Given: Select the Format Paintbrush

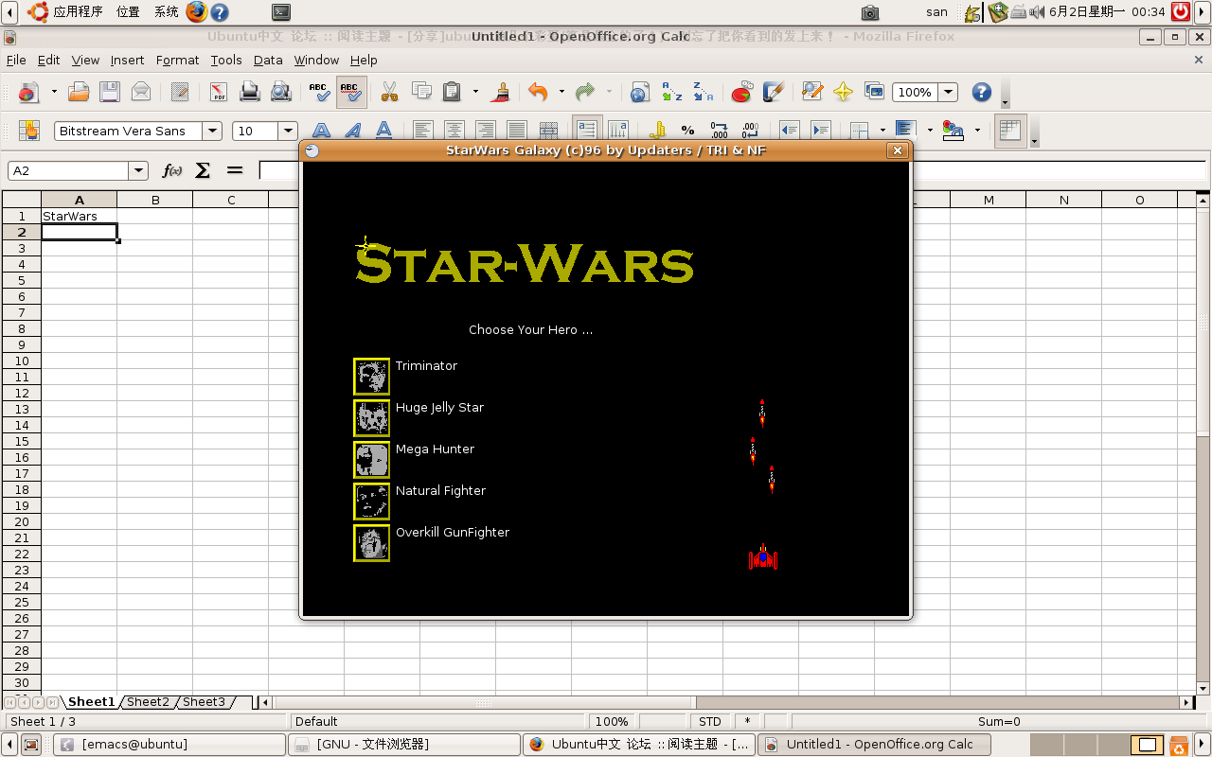Looking at the screenshot, I should tap(502, 92).
